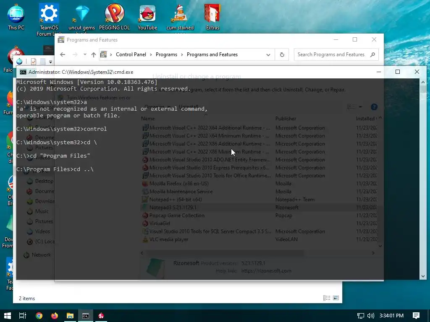430x322 pixels.
Task: Click the "(c) 2019 Microsoft Corporation" line
Action: pyautogui.click(x=103, y=89)
